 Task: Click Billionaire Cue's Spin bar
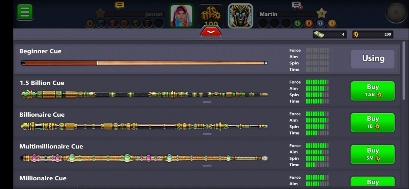pos(317,127)
